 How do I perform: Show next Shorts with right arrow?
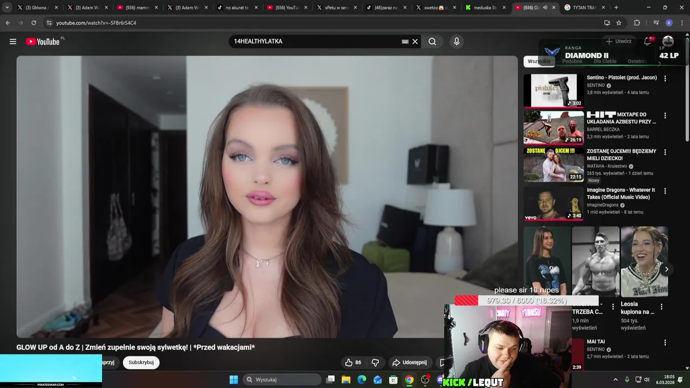[666, 269]
